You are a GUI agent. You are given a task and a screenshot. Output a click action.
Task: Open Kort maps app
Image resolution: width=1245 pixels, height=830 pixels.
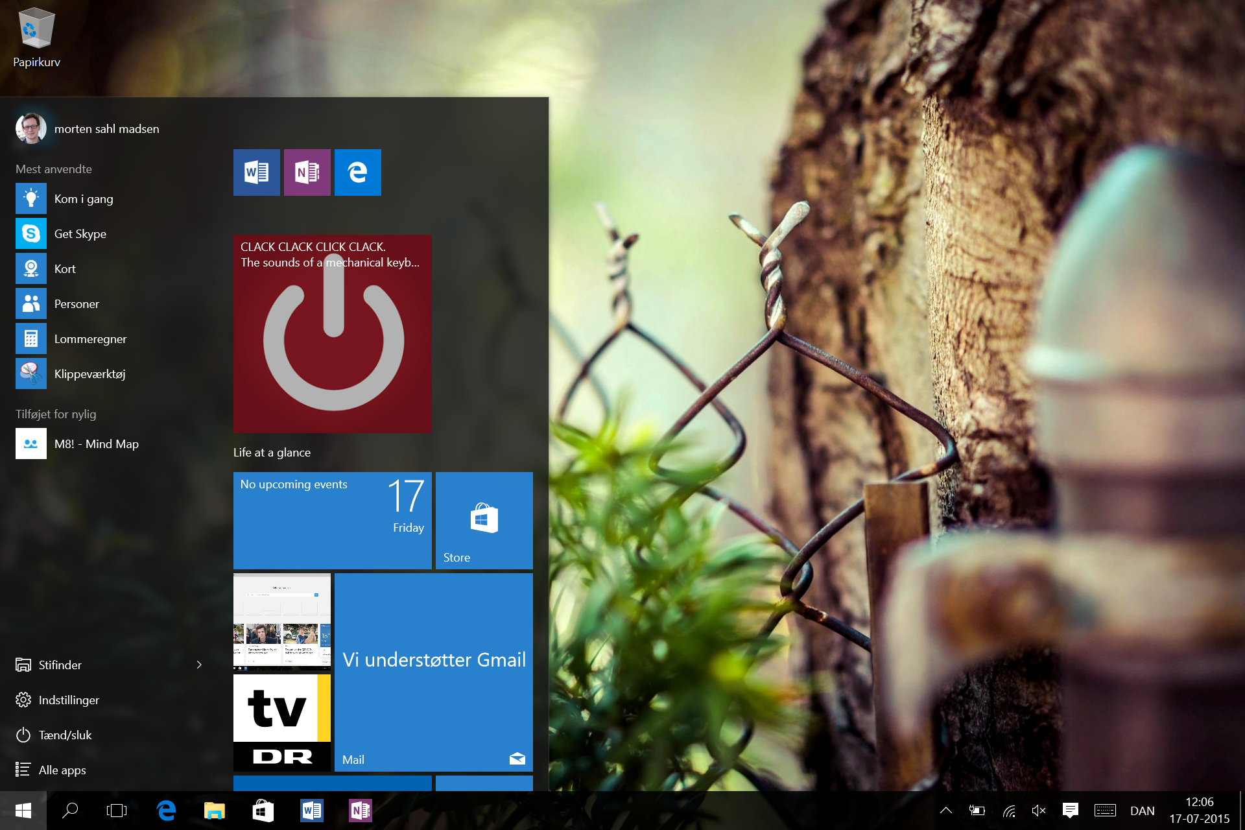click(x=65, y=269)
